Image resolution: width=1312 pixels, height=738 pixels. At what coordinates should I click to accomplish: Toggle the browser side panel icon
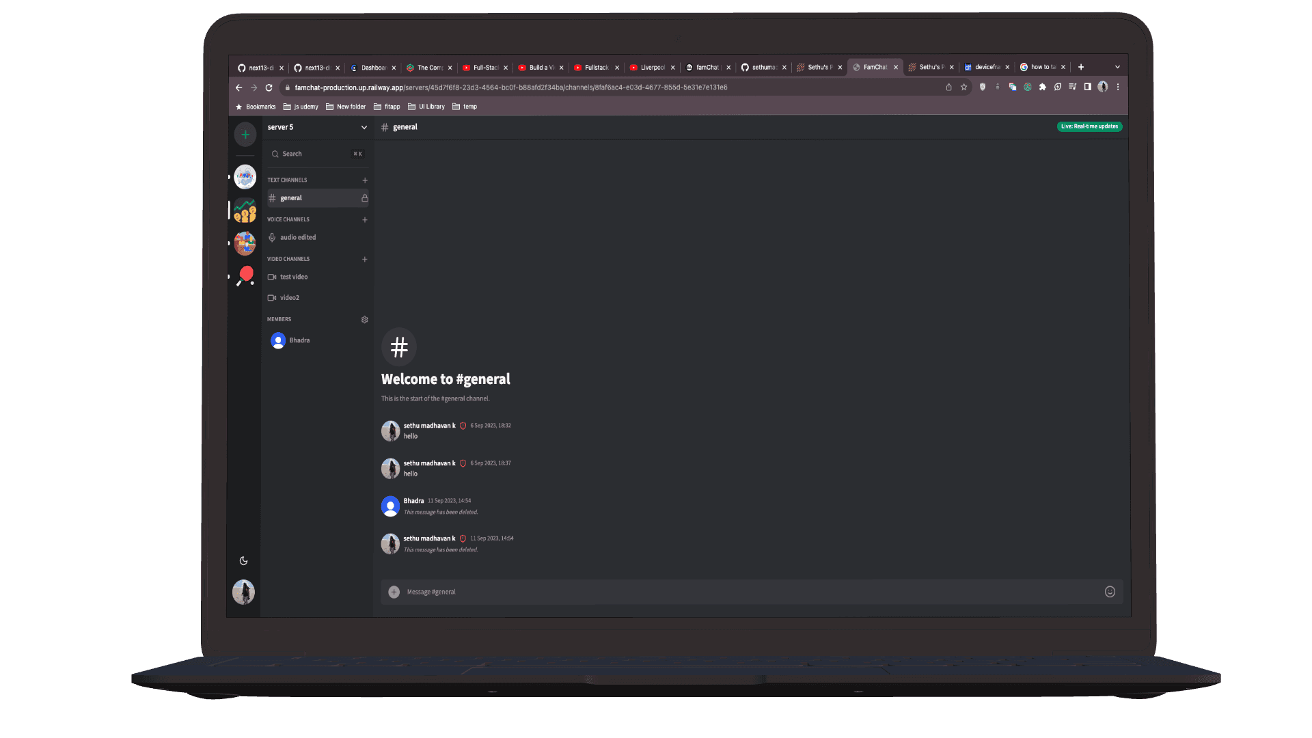(x=1087, y=87)
